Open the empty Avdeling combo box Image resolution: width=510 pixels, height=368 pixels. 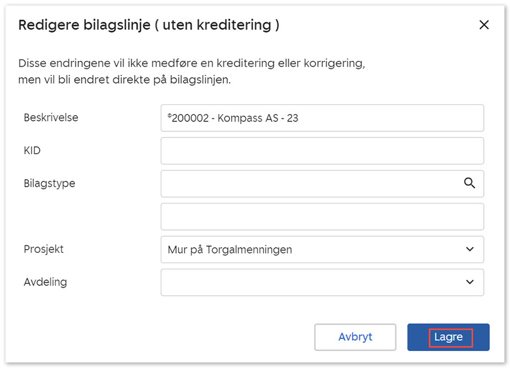click(310, 283)
